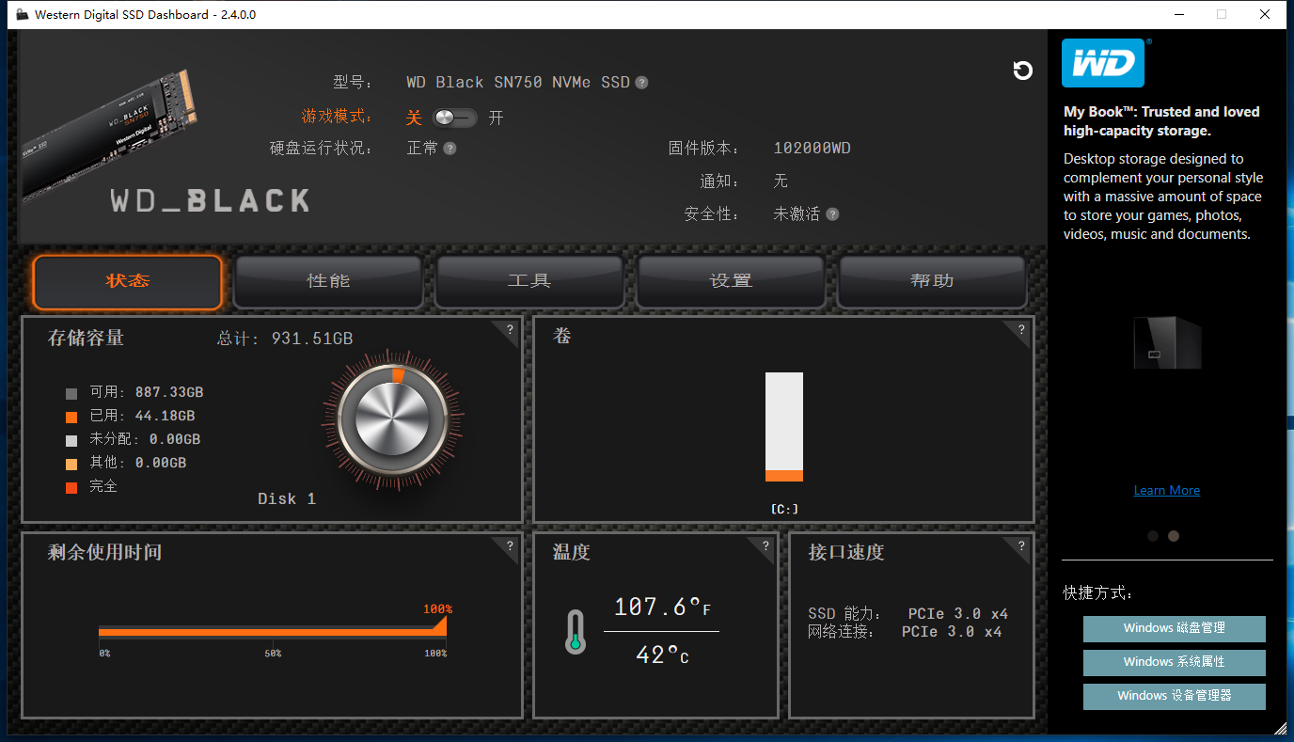Click the Disk 1 capacity dial
This screenshot has width=1294, height=742.
(x=391, y=420)
